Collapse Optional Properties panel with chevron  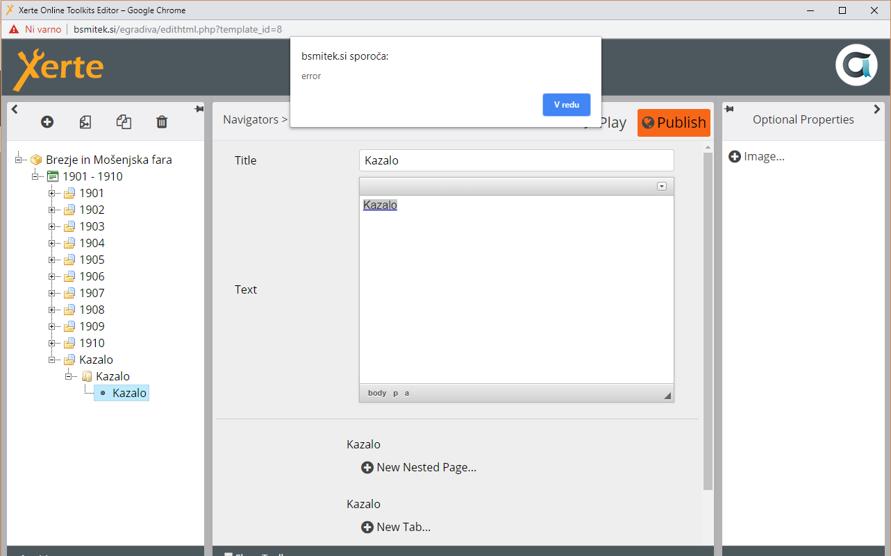pos(877,109)
